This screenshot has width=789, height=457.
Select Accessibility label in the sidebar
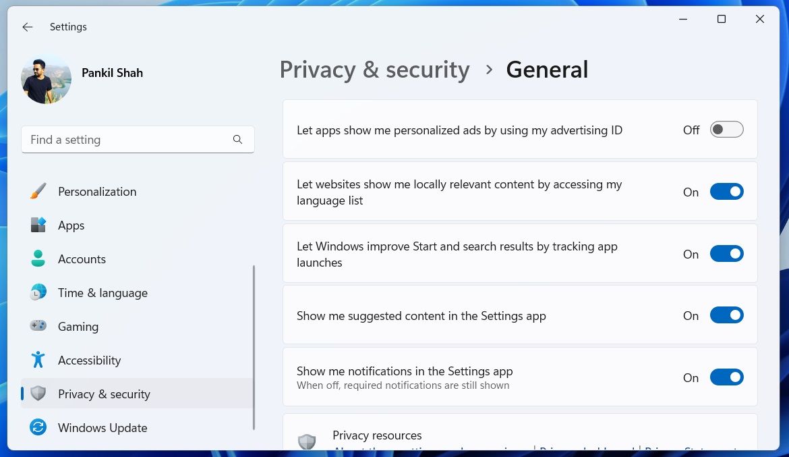(x=90, y=360)
